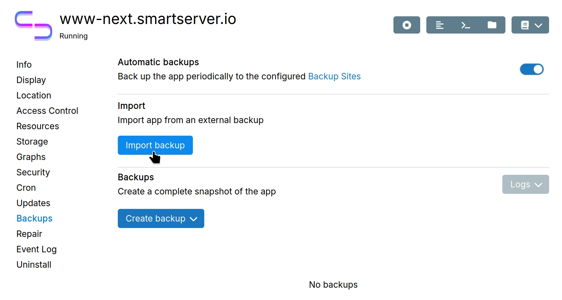This screenshot has width=562, height=300.
Task: Expand the Create backup dropdown
Action: pyautogui.click(x=161, y=219)
